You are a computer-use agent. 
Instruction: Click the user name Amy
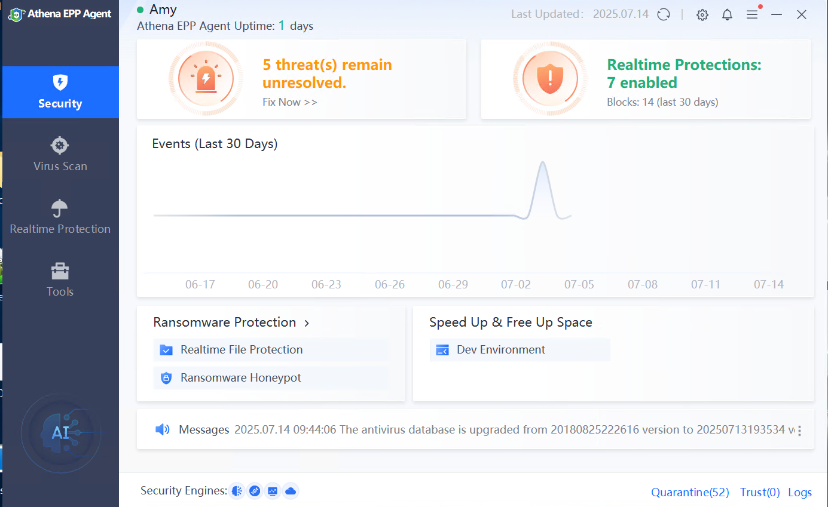click(163, 10)
